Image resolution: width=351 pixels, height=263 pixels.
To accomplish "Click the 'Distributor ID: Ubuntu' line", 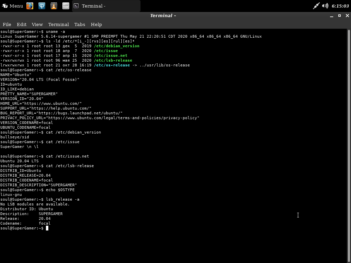I will coord(27,209).
